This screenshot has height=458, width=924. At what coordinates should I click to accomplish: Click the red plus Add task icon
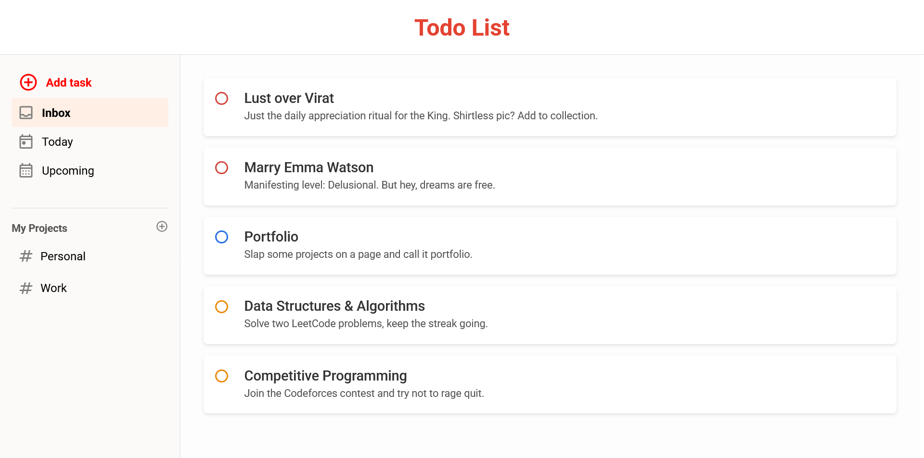tap(28, 82)
